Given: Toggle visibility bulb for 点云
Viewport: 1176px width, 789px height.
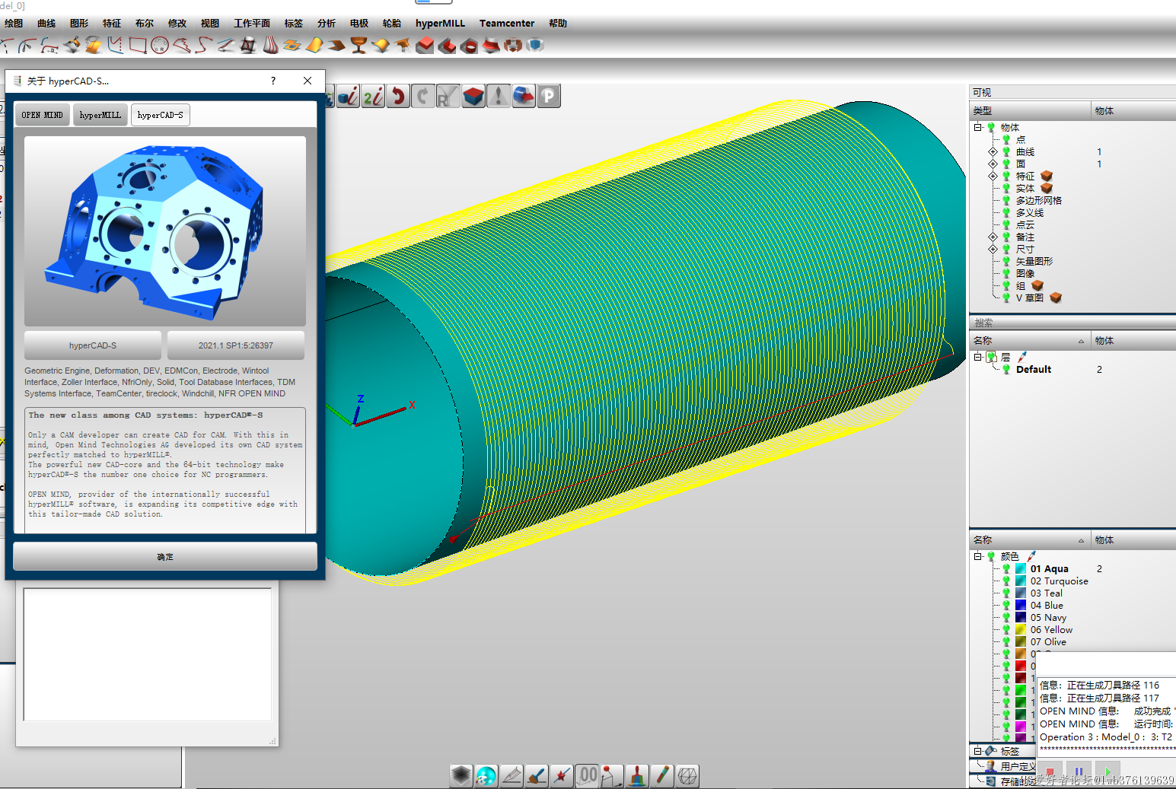Looking at the screenshot, I should (x=1006, y=225).
